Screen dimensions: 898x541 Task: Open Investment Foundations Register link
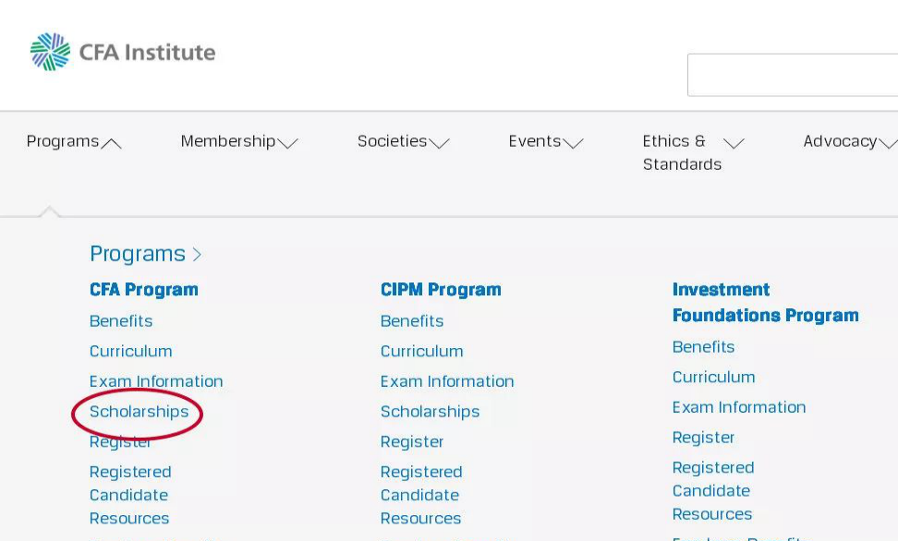coord(703,438)
